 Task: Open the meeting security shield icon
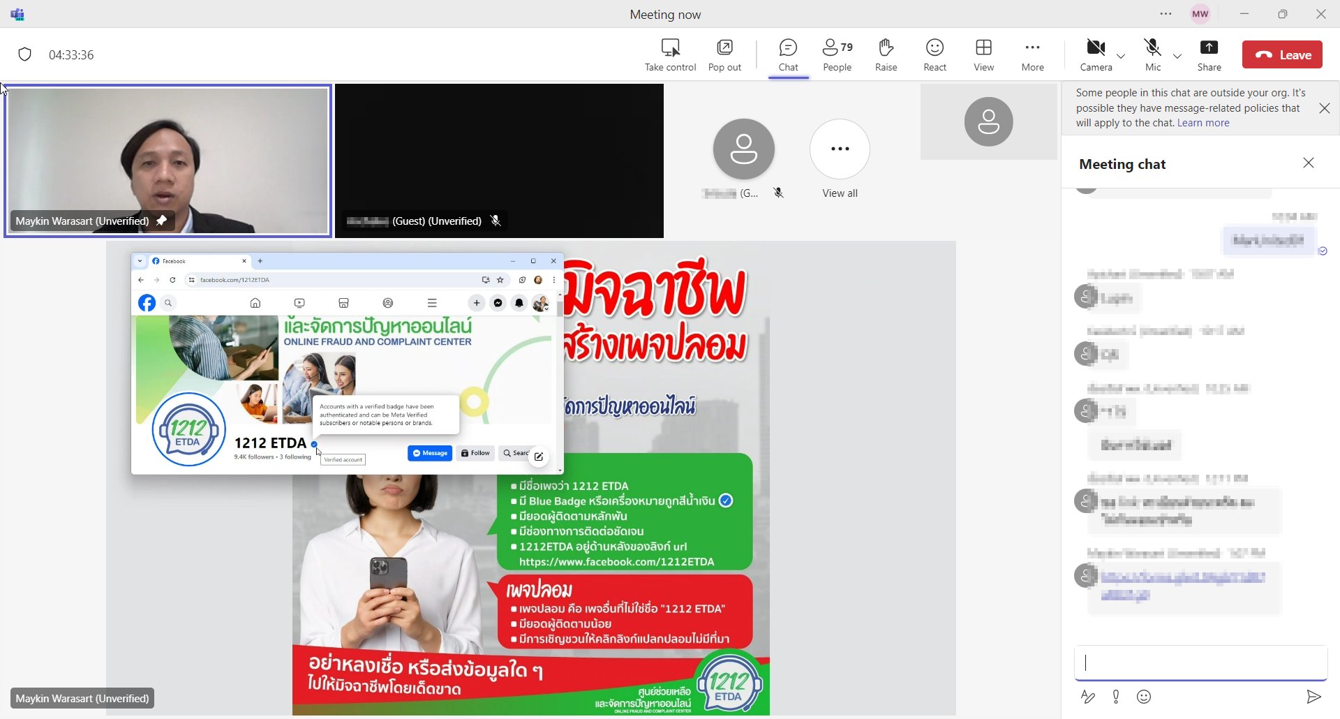coord(25,54)
